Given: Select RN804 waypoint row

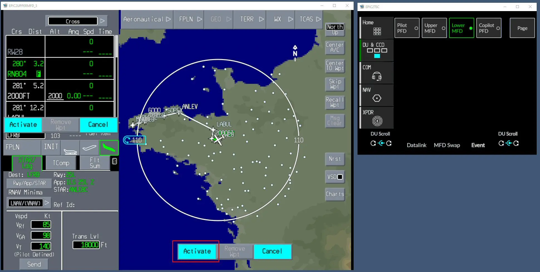Looking at the screenshot, I should pos(60,68).
